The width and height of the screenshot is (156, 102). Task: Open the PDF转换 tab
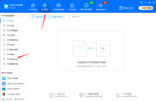[x=33, y=7]
